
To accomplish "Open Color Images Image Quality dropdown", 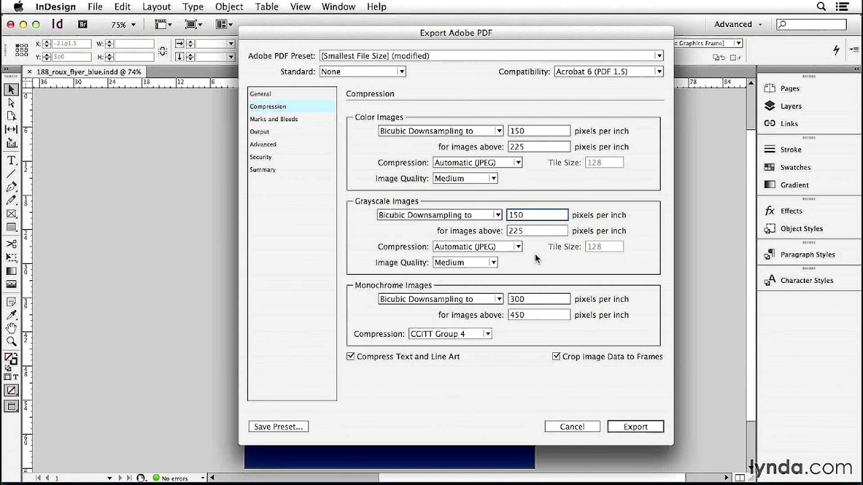I will 465,179.
